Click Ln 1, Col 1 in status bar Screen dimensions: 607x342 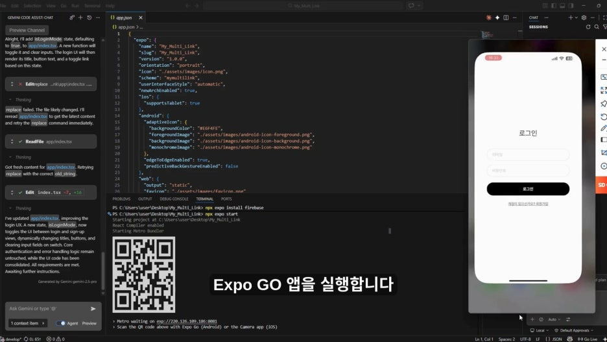484,339
